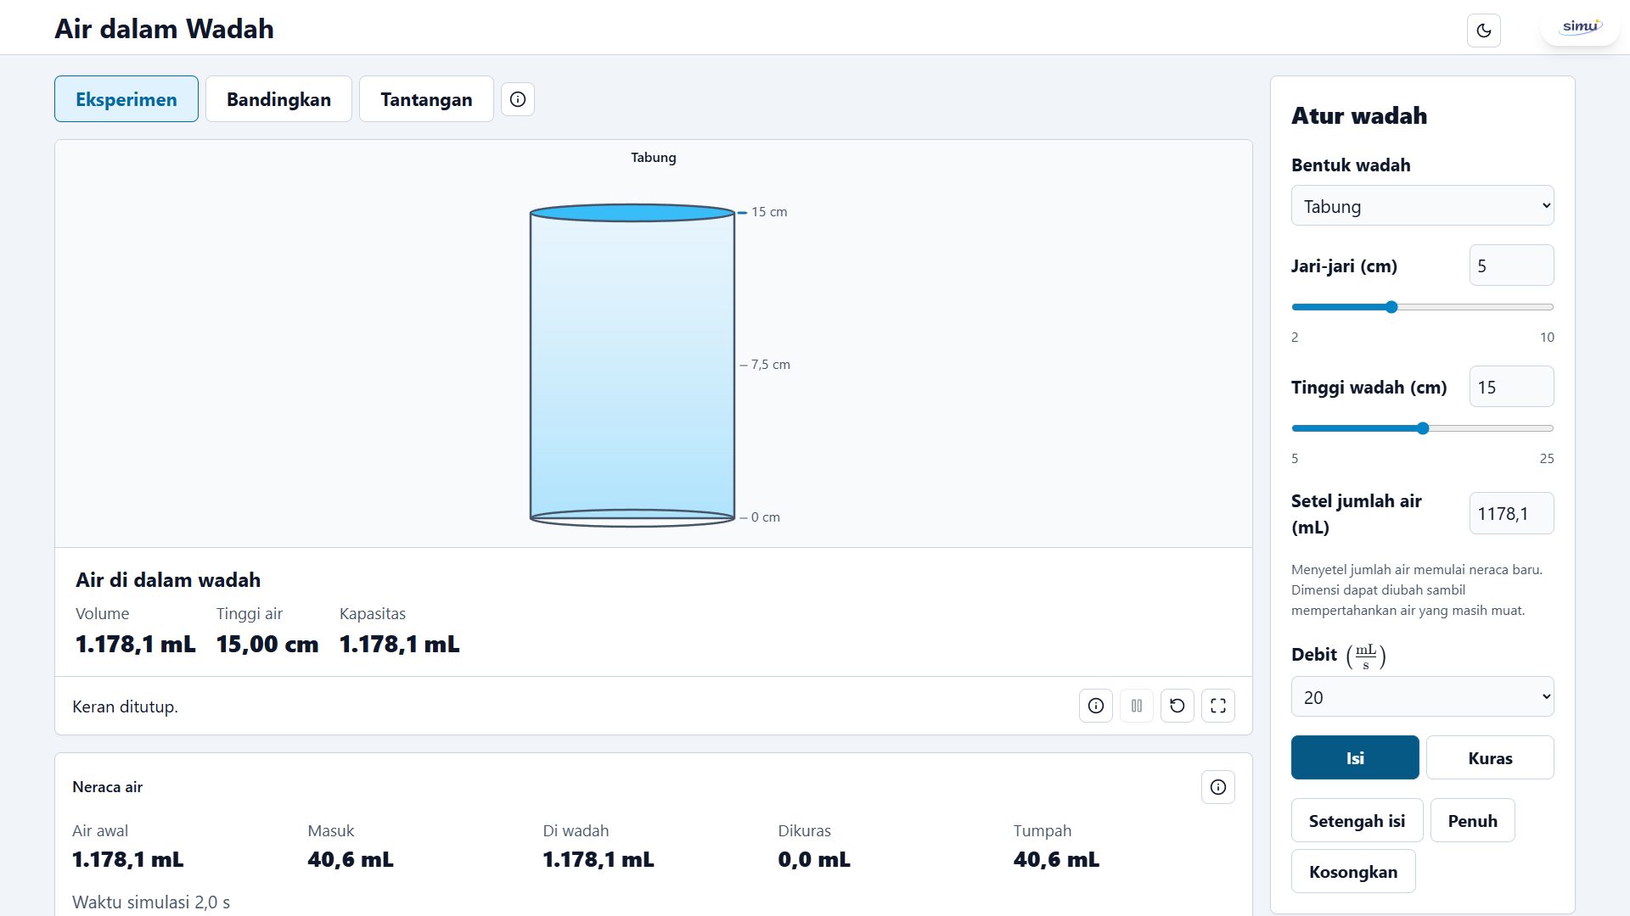Viewport: 1630px width, 916px height.
Task: Fill the container using Penuh
Action: click(x=1472, y=820)
